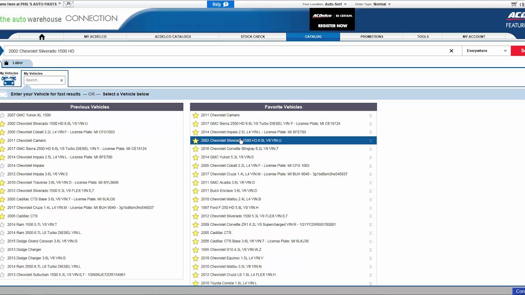Expand the PHIL'S AUTO PARTS store dropdown
Viewport: 525px width, 295px height.
59,4
